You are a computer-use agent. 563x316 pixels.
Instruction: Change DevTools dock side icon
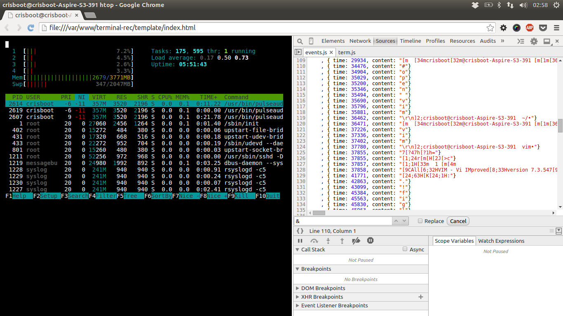click(x=547, y=41)
